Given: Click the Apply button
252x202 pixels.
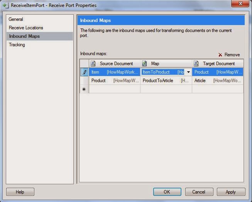Looking at the screenshot, I should point(231,192).
